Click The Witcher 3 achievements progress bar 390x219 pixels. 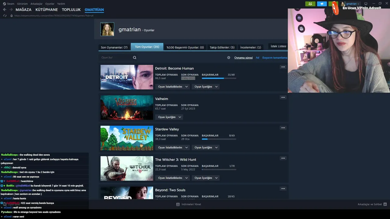pos(219,169)
